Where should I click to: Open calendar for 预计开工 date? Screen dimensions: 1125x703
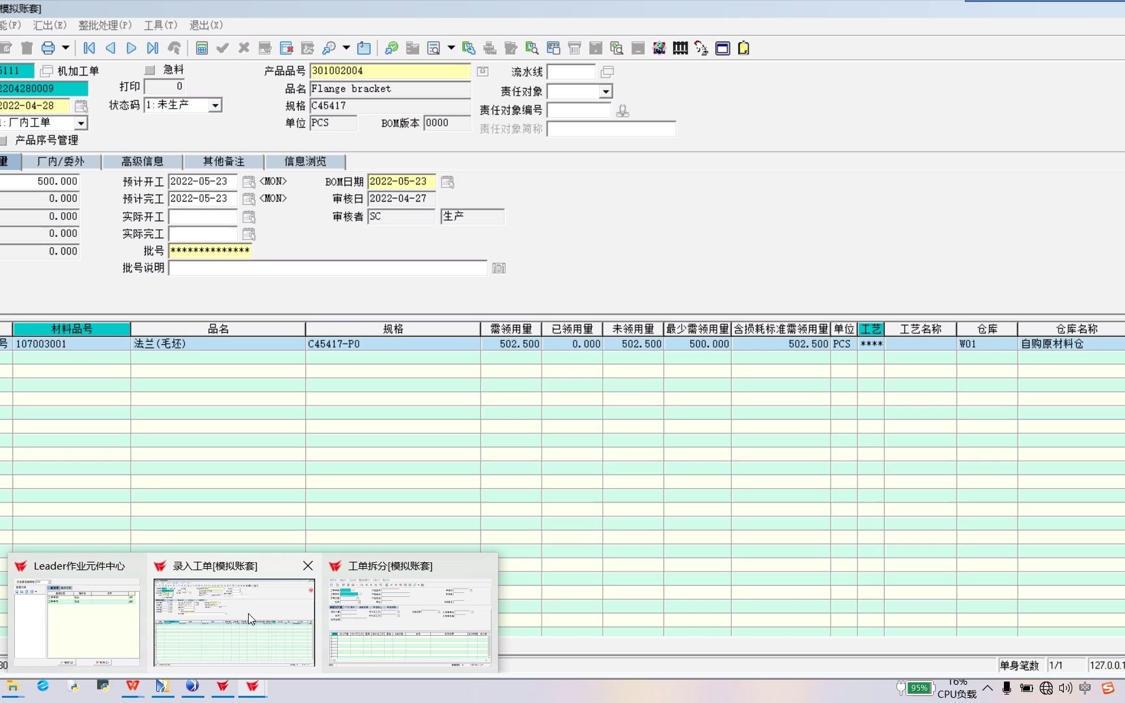(249, 182)
